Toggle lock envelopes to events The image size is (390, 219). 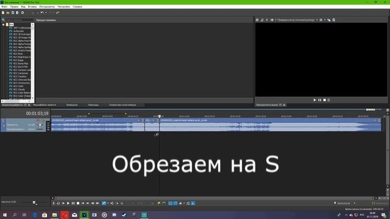(x=188, y=203)
